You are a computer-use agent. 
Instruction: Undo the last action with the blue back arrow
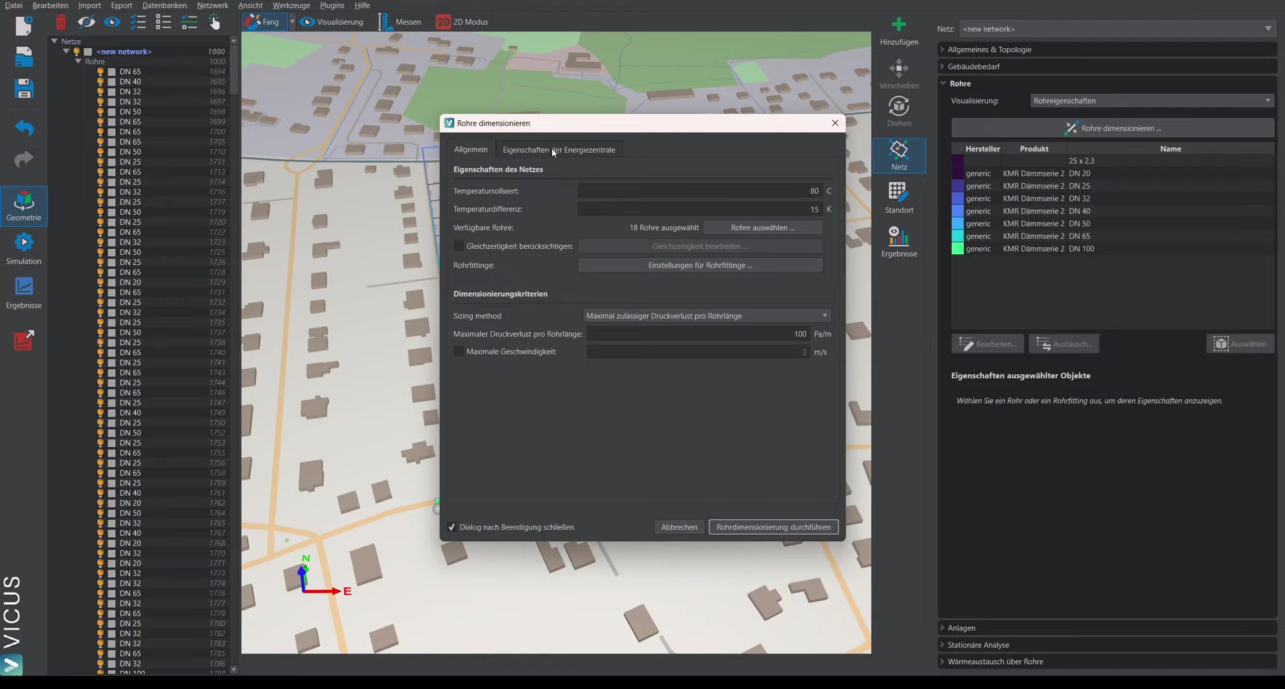(24, 127)
